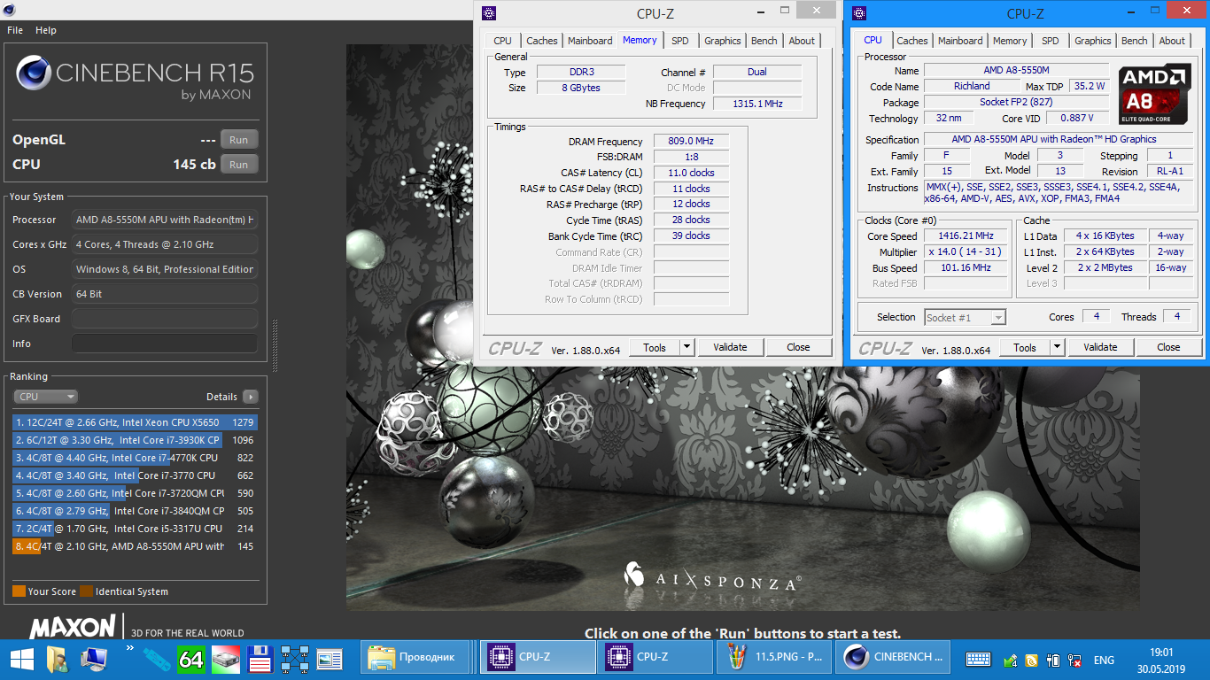Click the yellow tray icon

[1032, 660]
